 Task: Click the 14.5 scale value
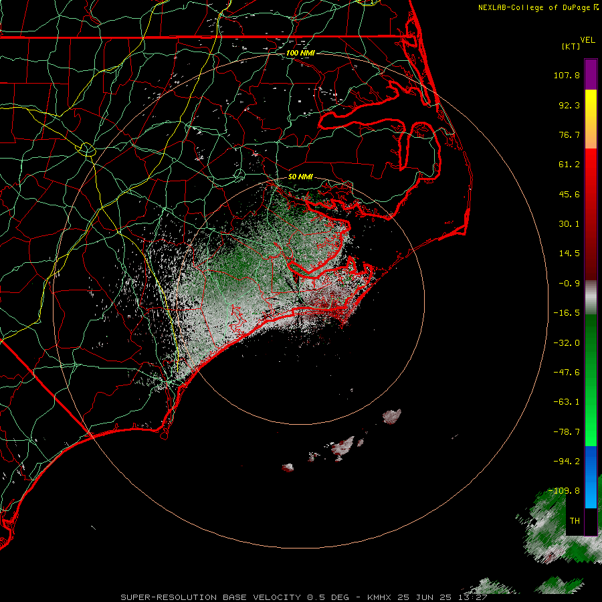[569, 254]
